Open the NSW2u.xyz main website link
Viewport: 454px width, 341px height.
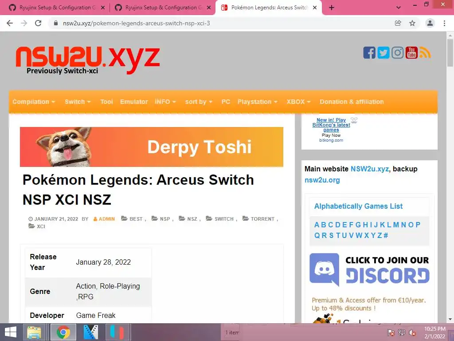coord(369,169)
